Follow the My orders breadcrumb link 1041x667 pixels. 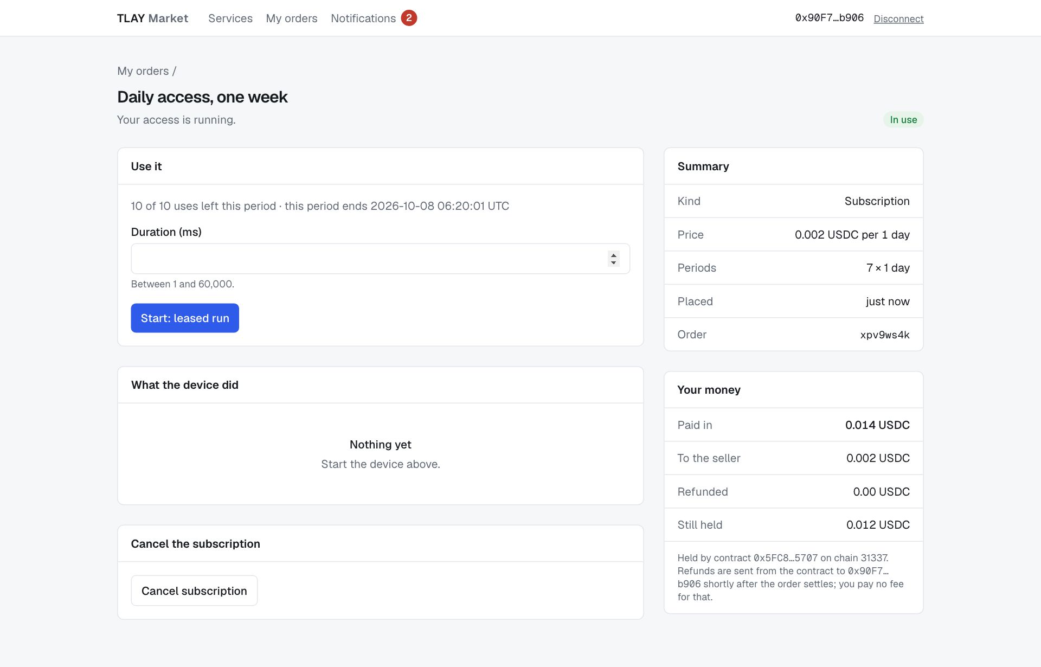[x=143, y=71]
